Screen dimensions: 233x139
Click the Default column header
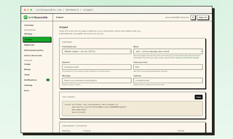[x=181, y=131]
